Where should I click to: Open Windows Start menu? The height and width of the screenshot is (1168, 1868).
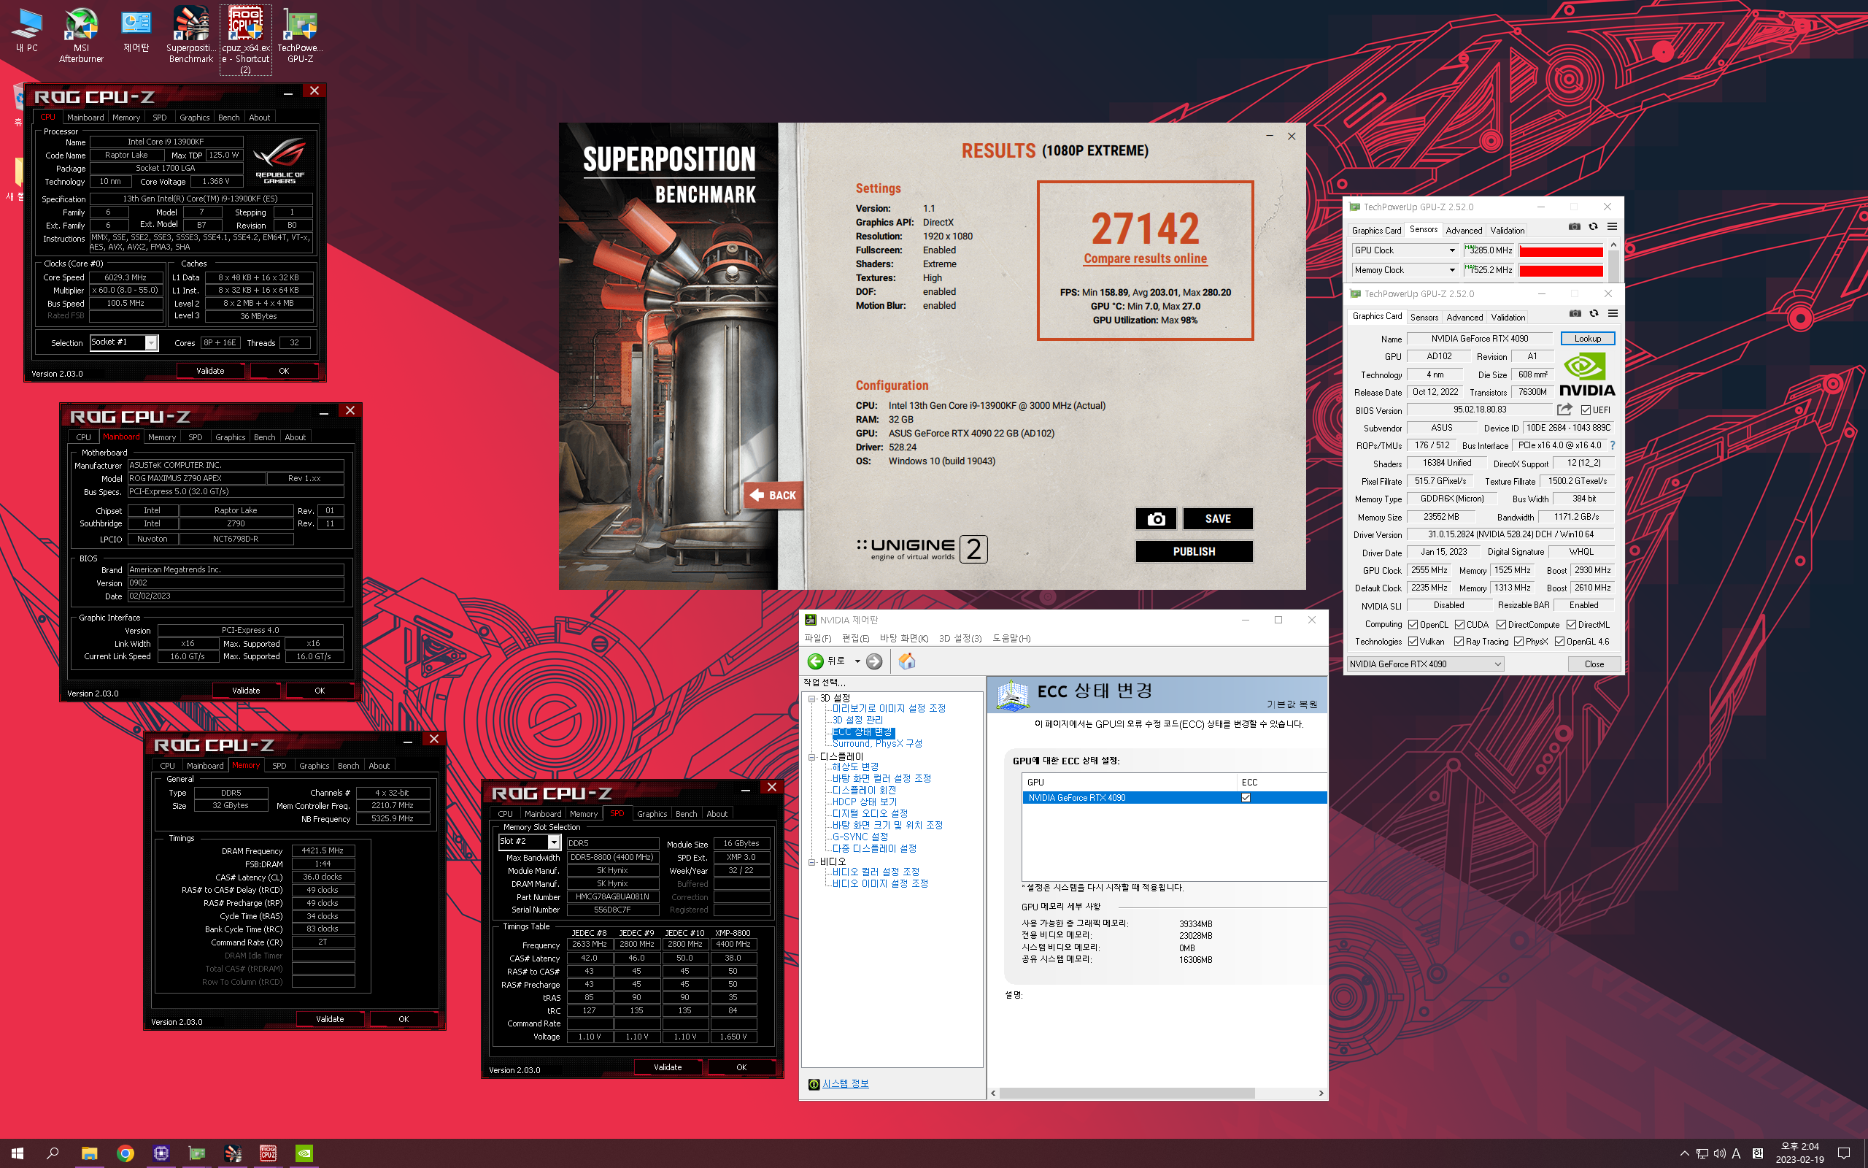tap(17, 1153)
